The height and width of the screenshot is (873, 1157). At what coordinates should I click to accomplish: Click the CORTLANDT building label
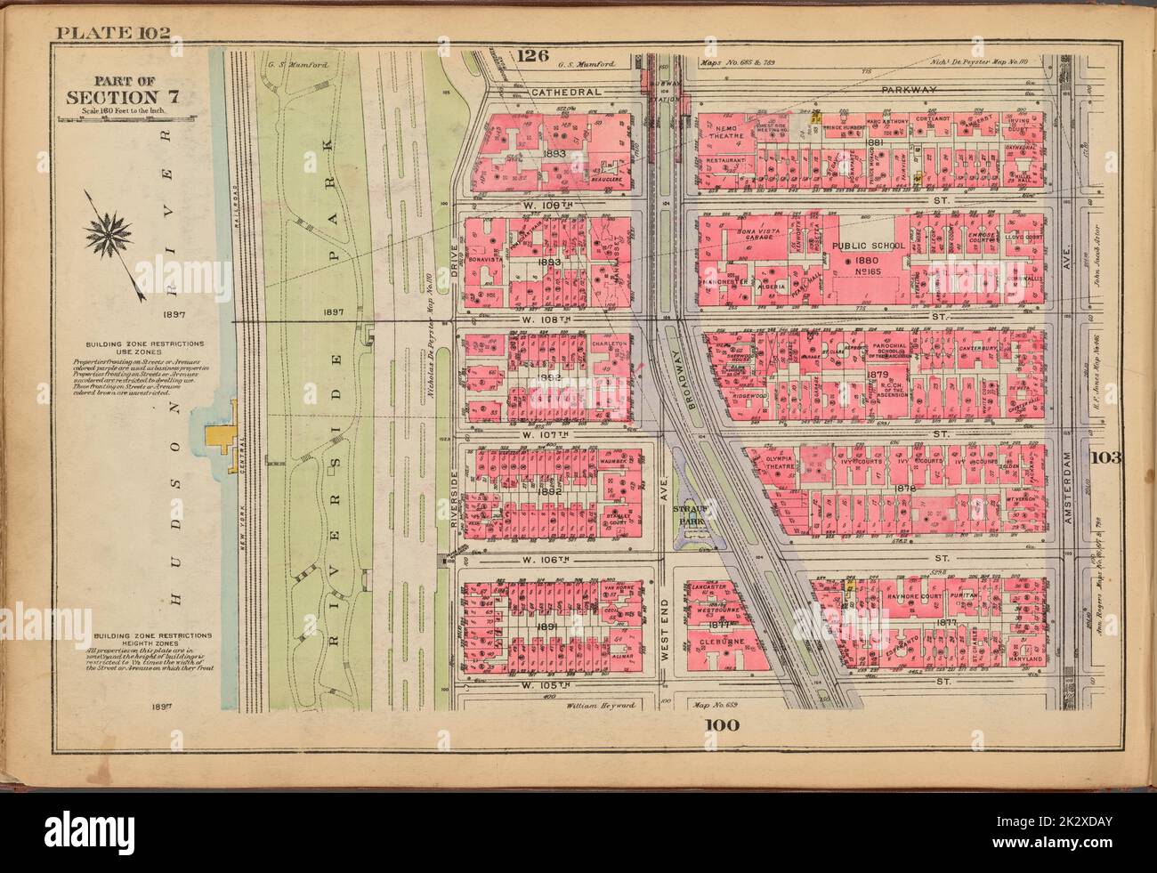pyautogui.click(x=931, y=118)
